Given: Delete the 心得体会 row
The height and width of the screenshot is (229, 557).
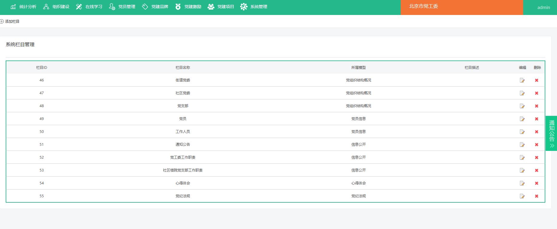Looking at the screenshot, I should click(536, 183).
